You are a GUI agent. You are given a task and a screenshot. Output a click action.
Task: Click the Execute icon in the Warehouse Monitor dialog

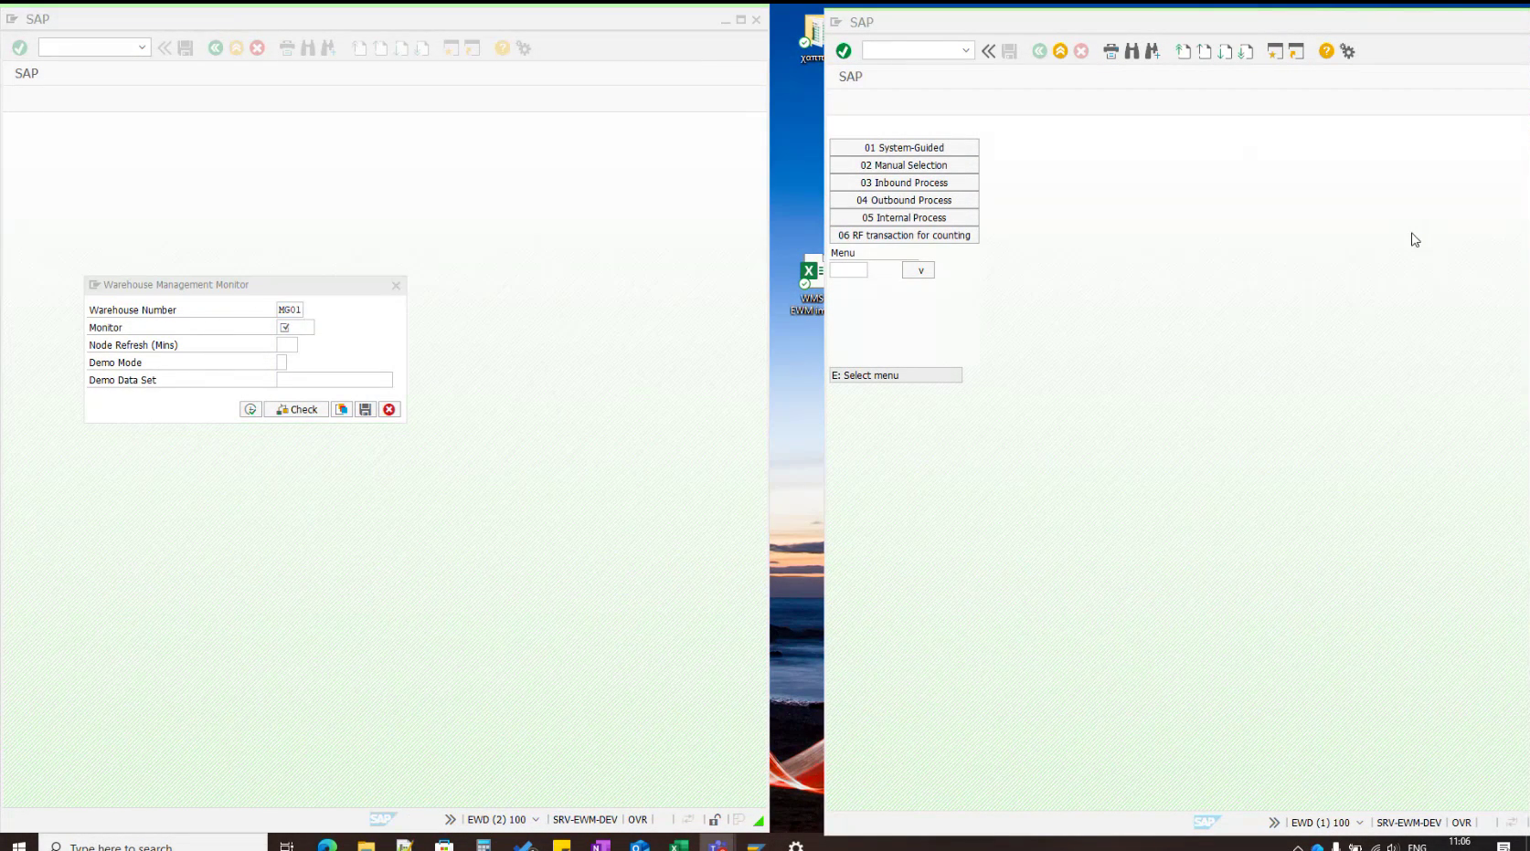point(250,409)
